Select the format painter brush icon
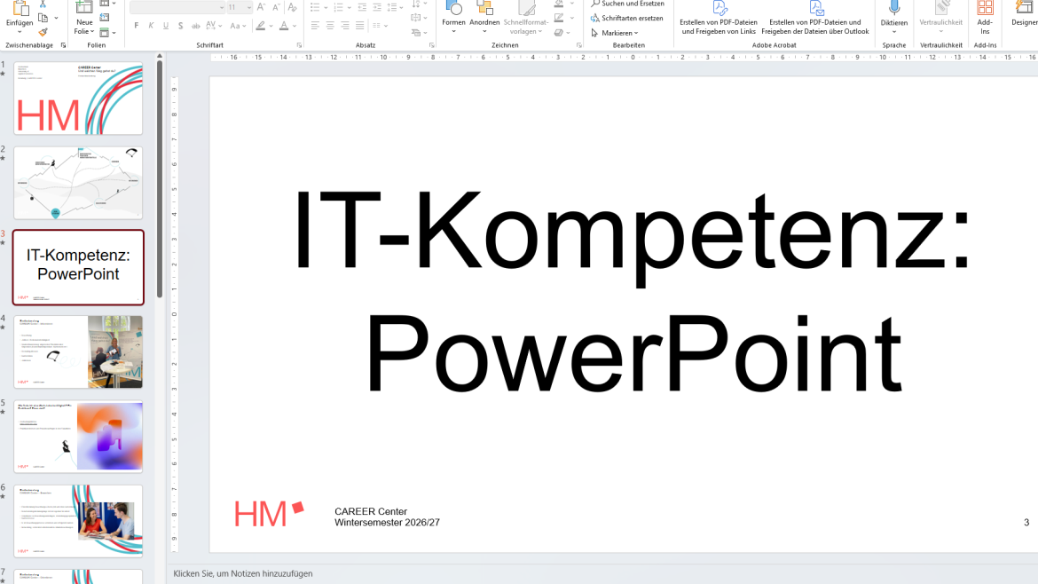 click(x=43, y=32)
